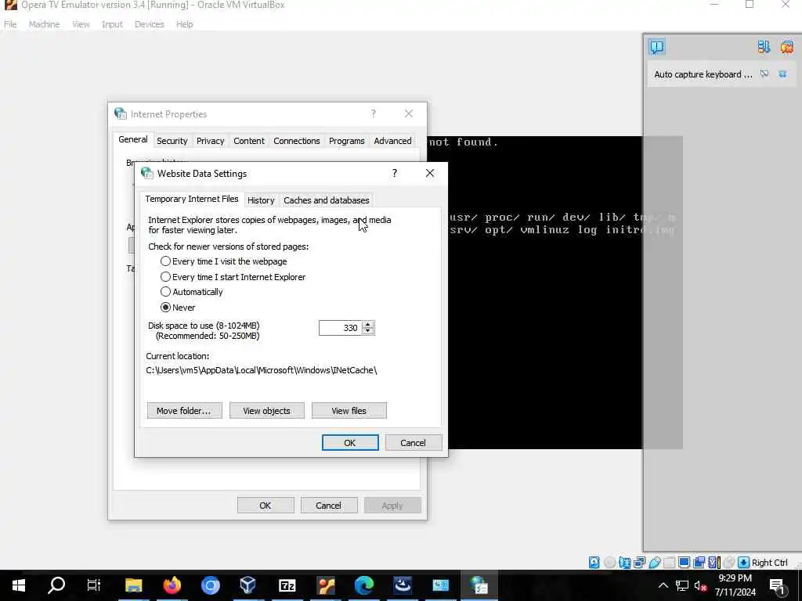Open Microsoft Edge from the taskbar
Viewport: 802px width, 601px height.
tap(363, 585)
